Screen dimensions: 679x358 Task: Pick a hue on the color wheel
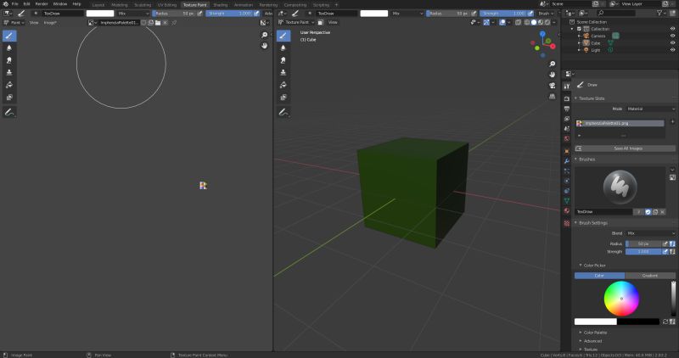point(621,299)
